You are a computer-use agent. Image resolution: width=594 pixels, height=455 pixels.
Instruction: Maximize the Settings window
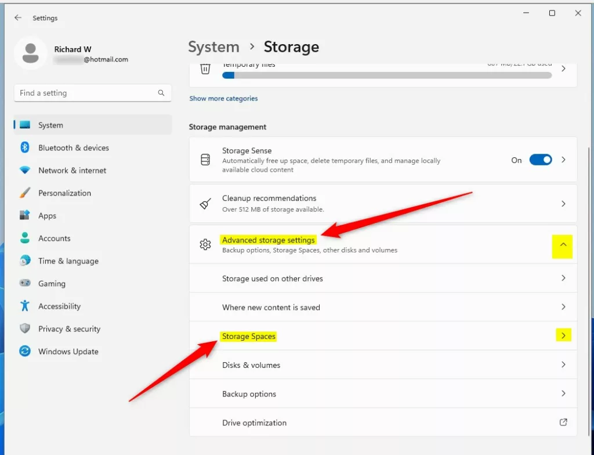[x=552, y=13]
